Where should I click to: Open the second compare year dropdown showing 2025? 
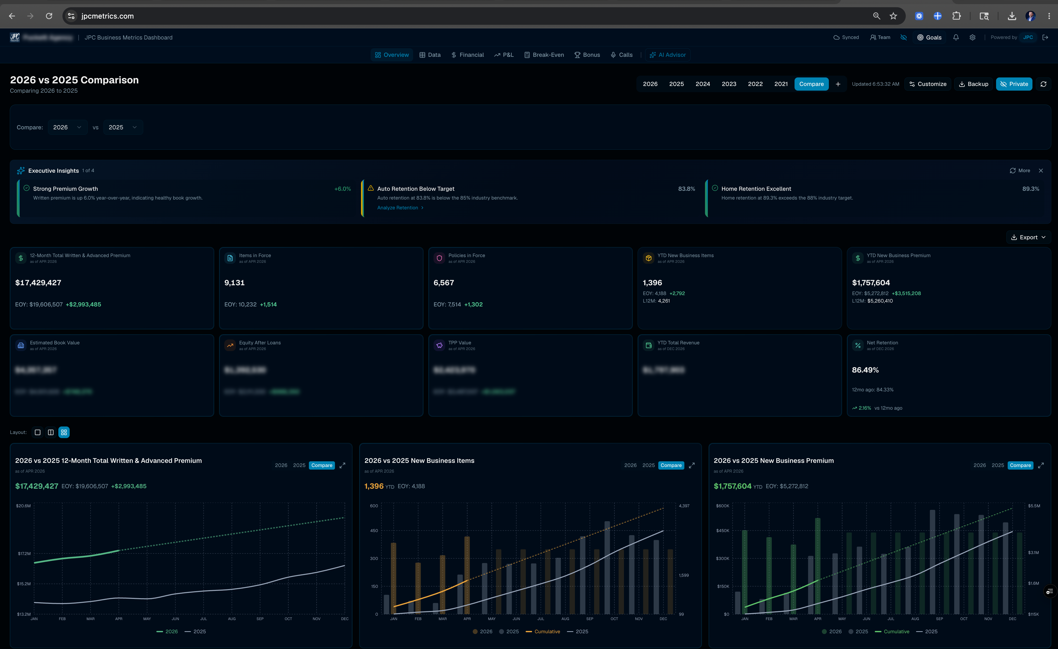[123, 127]
